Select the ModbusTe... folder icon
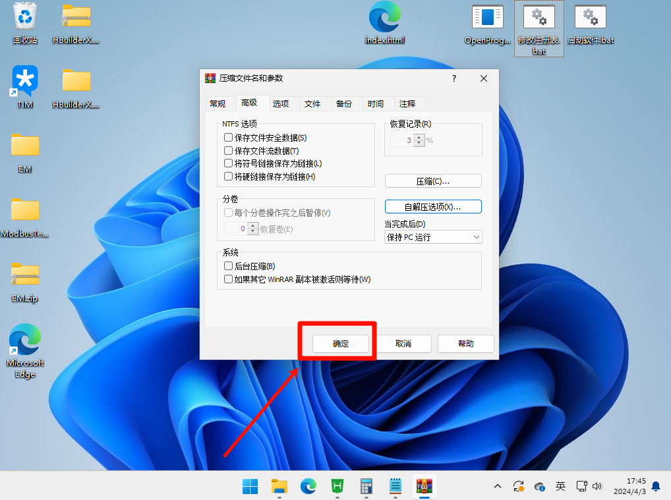 (24, 217)
